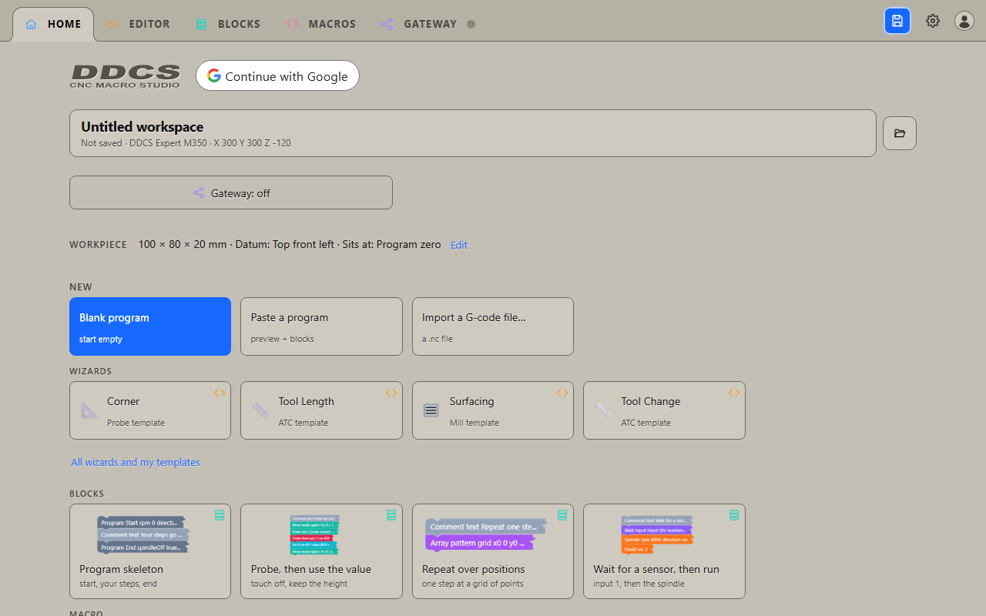Viewport: 986px width, 616px height.
Task: Click the Tool Change wrench icon
Action: pyautogui.click(x=603, y=410)
